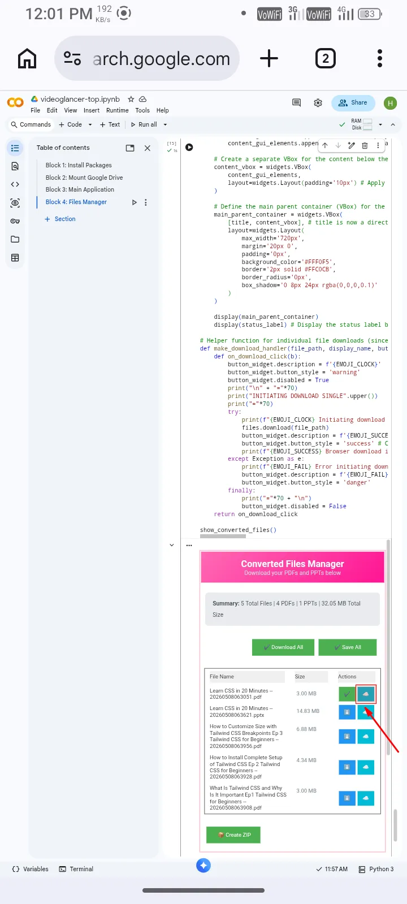407x904 pixels.
Task: Open the File menu
Action: coord(35,110)
